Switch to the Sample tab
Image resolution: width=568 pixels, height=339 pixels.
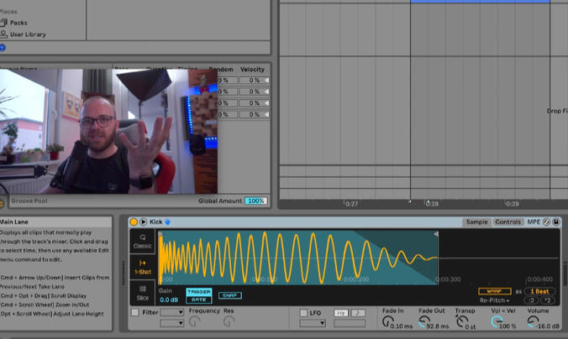476,222
